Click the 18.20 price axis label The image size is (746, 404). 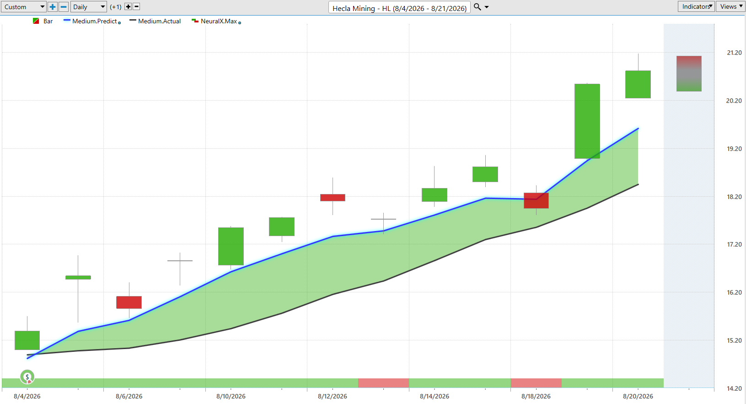point(735,197)
